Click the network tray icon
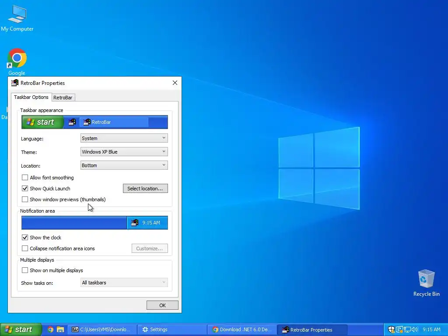Image resolution: width=448 pixels, height=336 pixels. click(407, 329)
